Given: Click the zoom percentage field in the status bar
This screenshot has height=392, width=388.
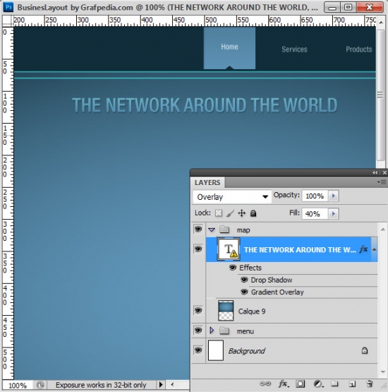Looking at the screenshot, I should click(x=18, y=385).
